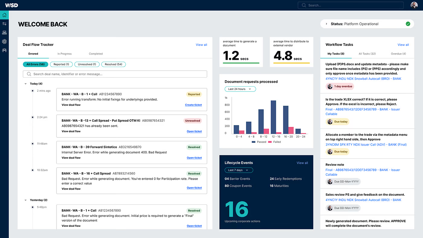The height and width of the screenshot is (238, 423).
Task: Click Create ticket on the Reported error
Action: 193,105
